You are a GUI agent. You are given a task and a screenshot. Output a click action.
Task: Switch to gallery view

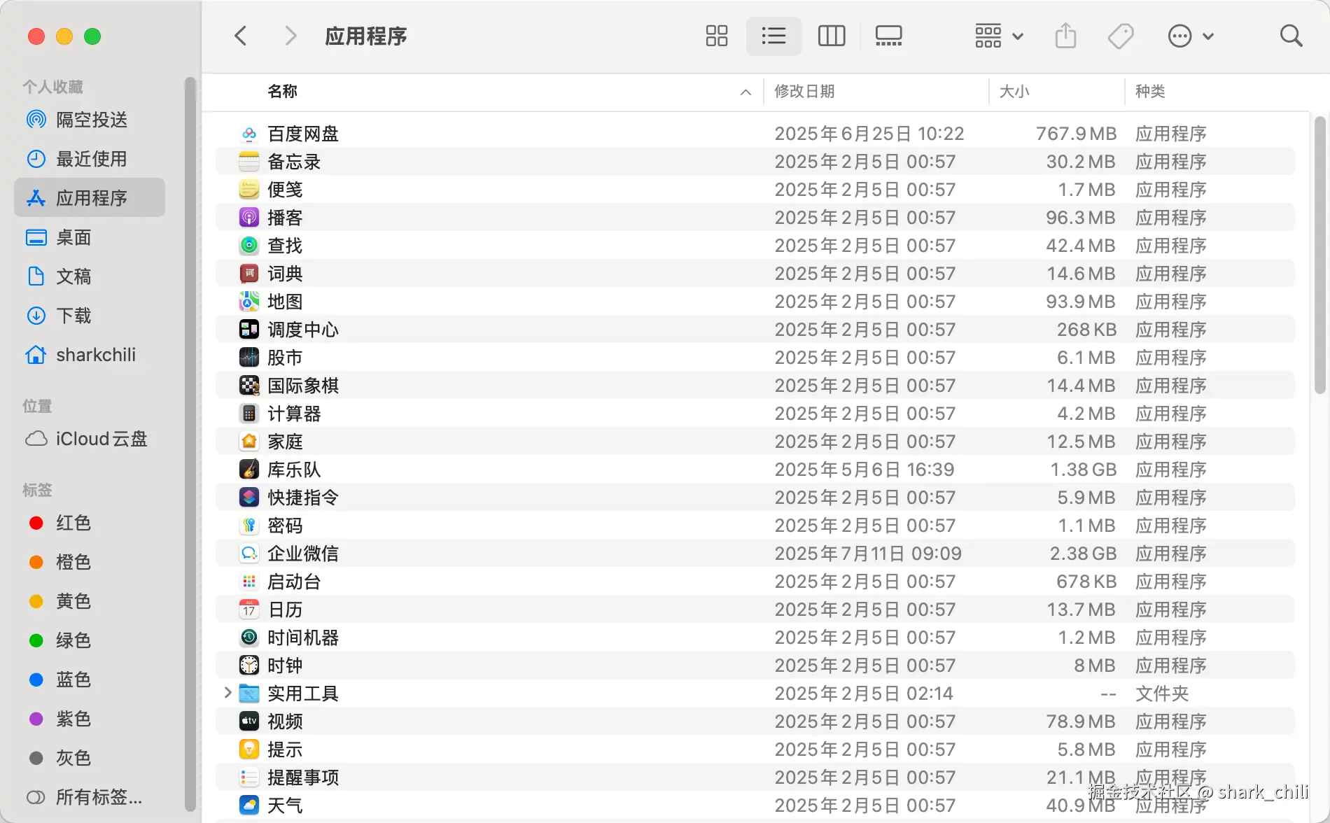[889, 36]
